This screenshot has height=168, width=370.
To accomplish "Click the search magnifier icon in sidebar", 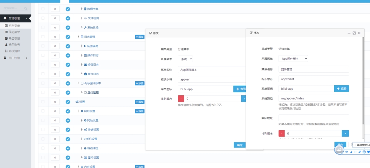I will point(26,9).
